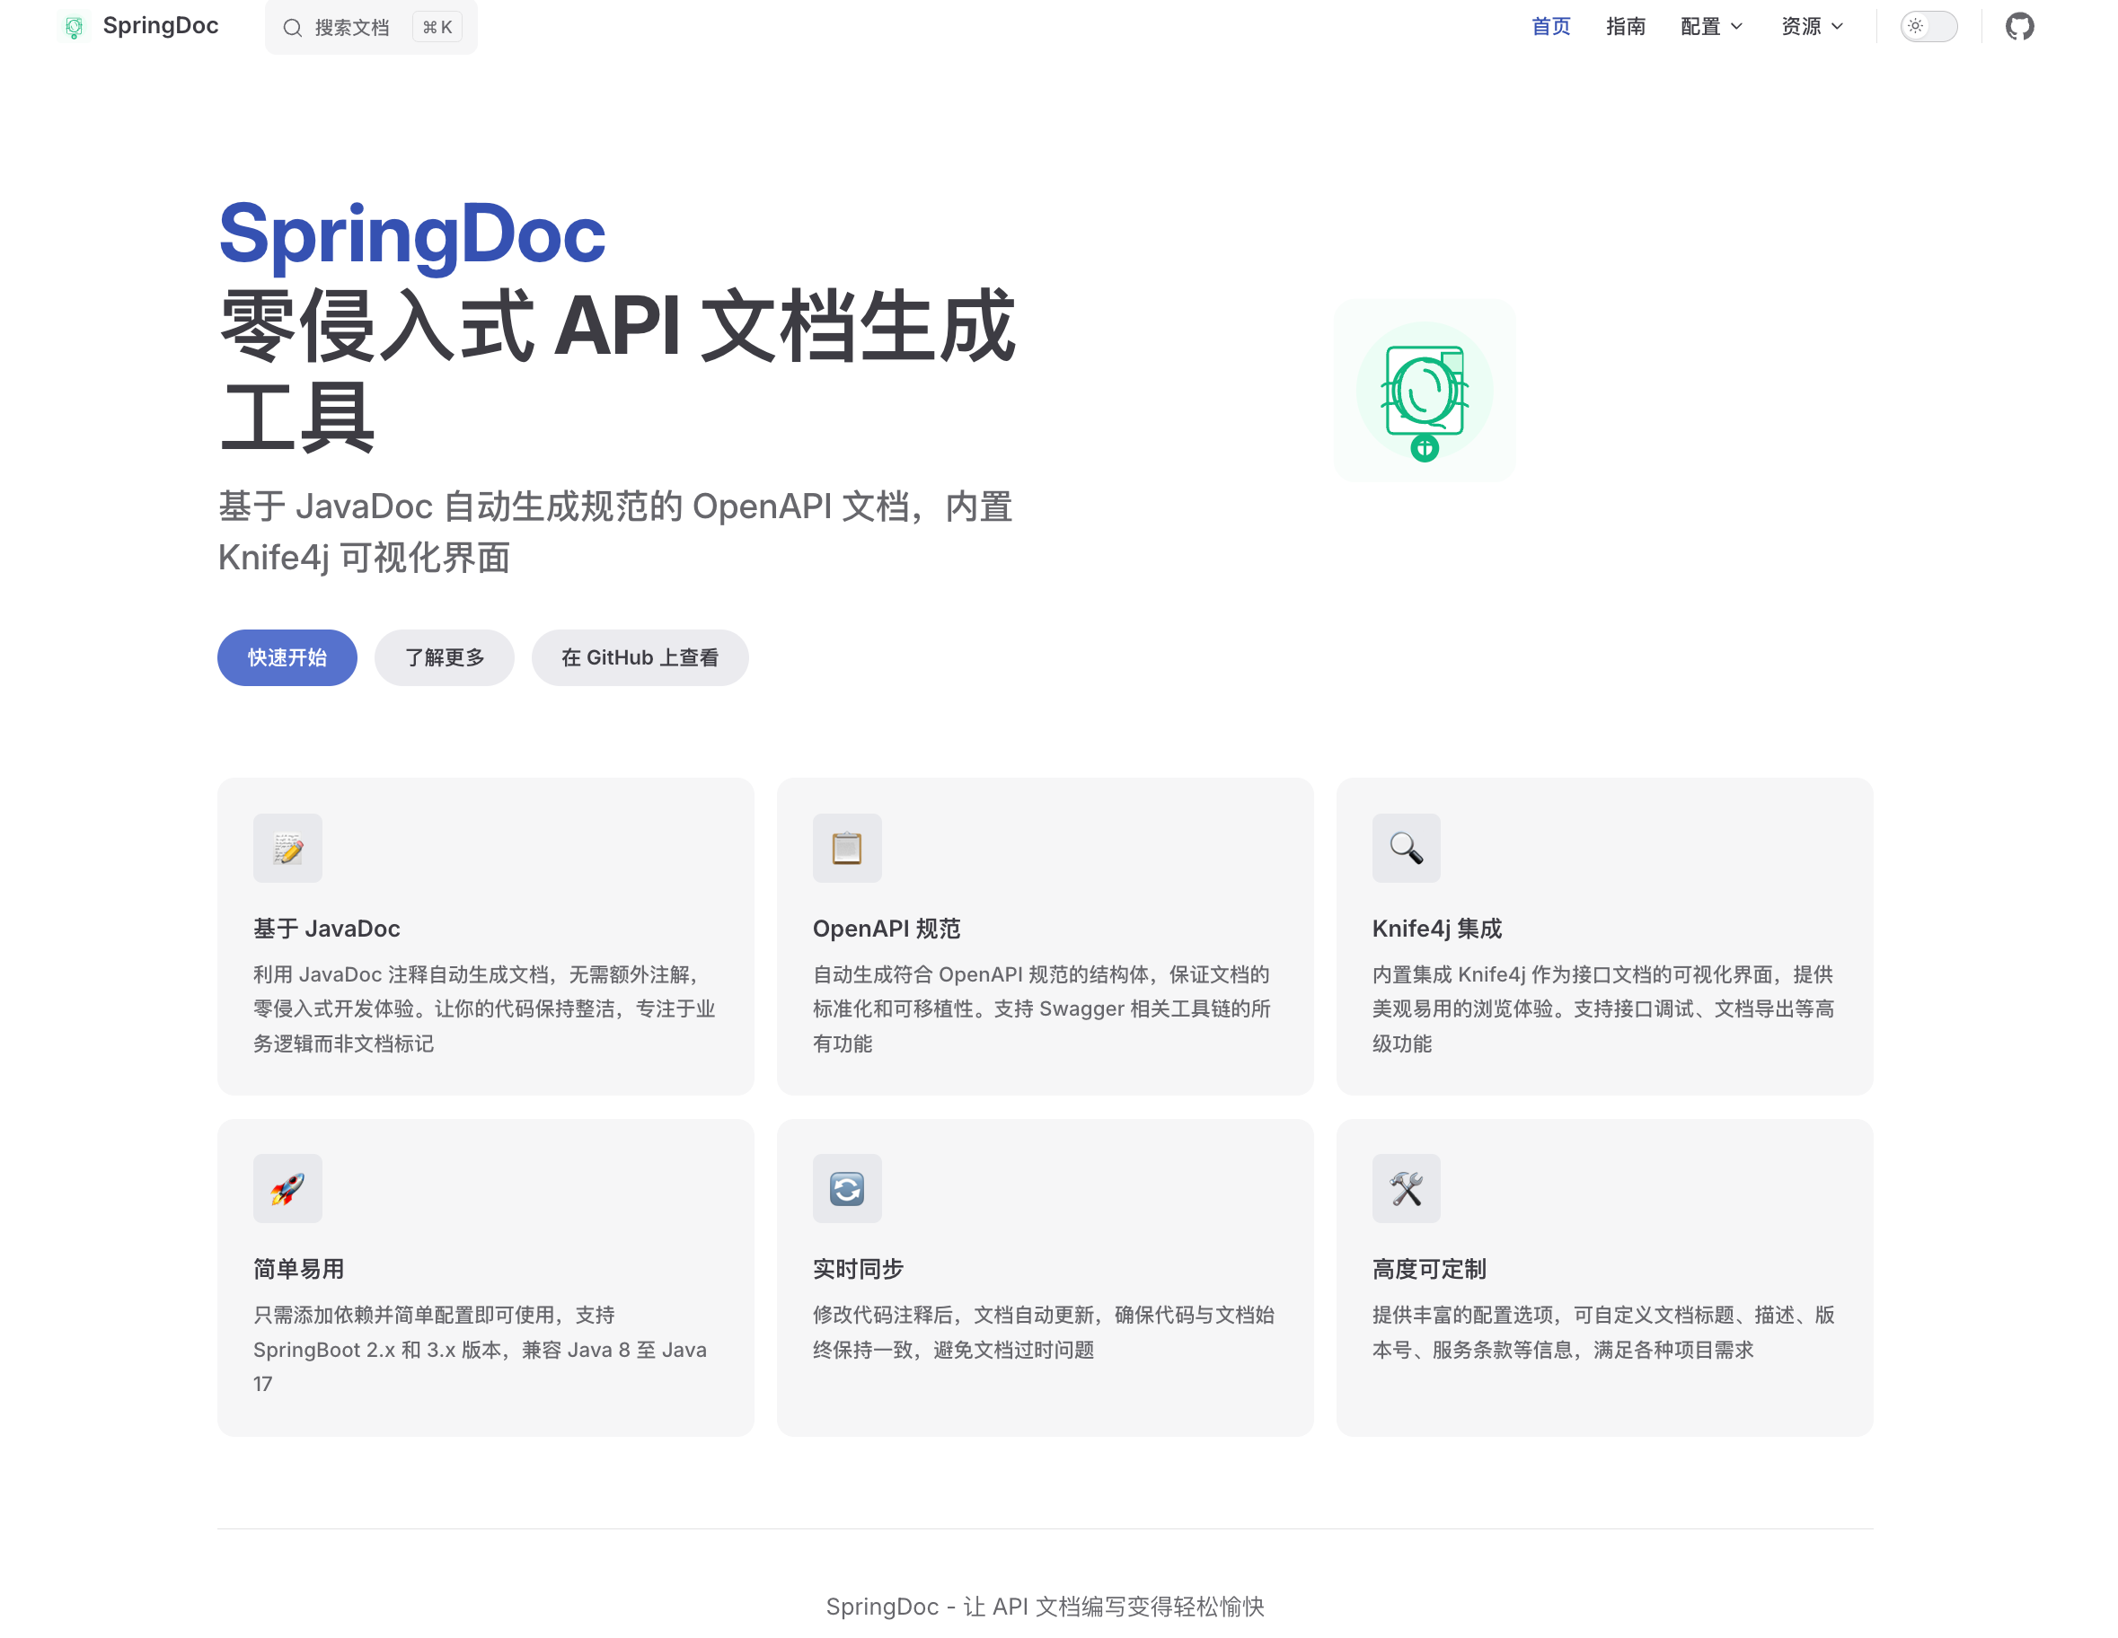Click the memo pencil icon for JavaDoc card
The image size is (2118, 1638).
click(x=288, y=848)
